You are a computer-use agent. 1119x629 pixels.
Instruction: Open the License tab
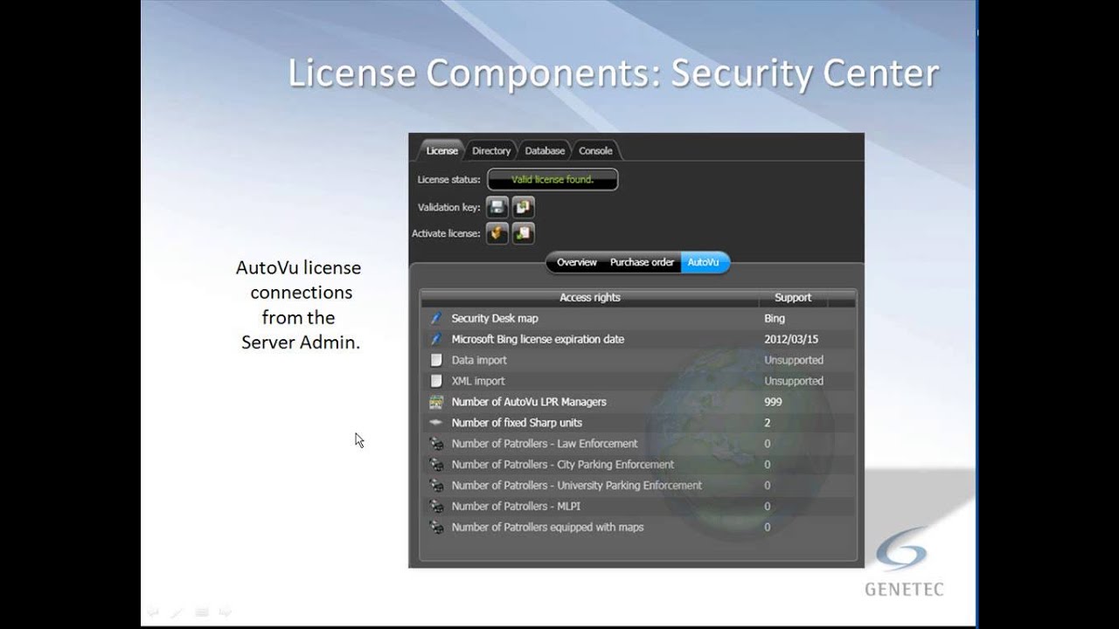[x=441, y=150]
